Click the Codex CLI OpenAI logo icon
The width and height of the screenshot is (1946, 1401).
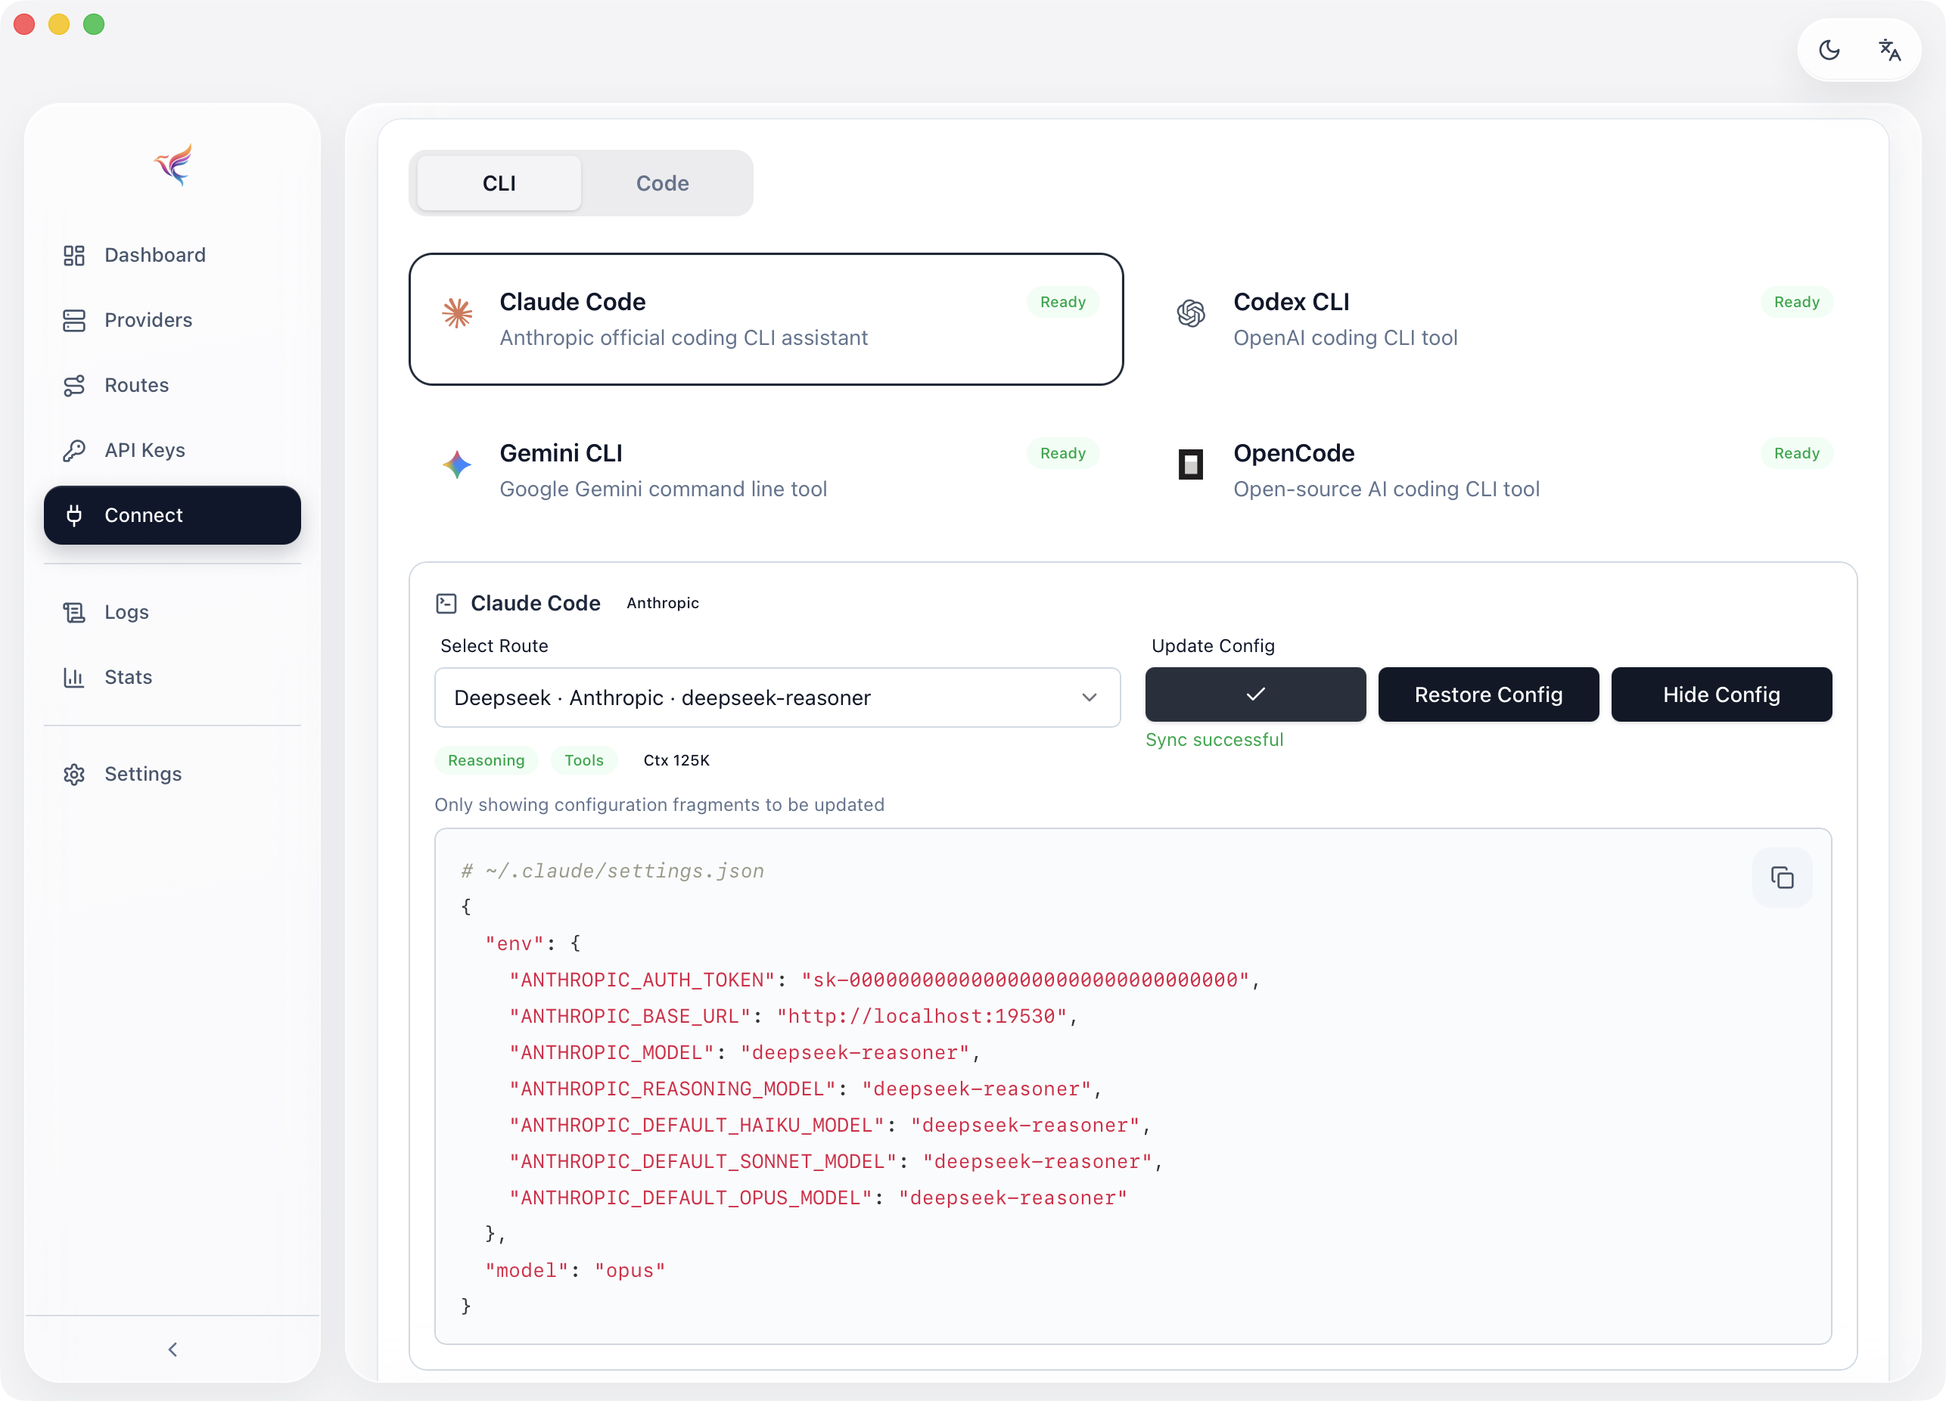1191,313
